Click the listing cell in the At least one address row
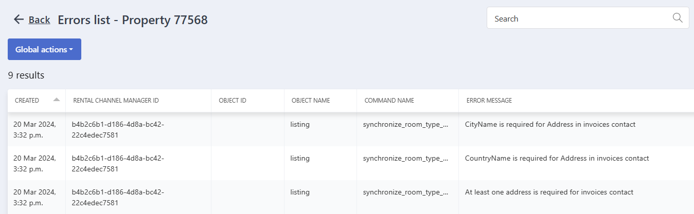Screen dimensions: 694x214 pyautogui.click(x=300, y=192)
